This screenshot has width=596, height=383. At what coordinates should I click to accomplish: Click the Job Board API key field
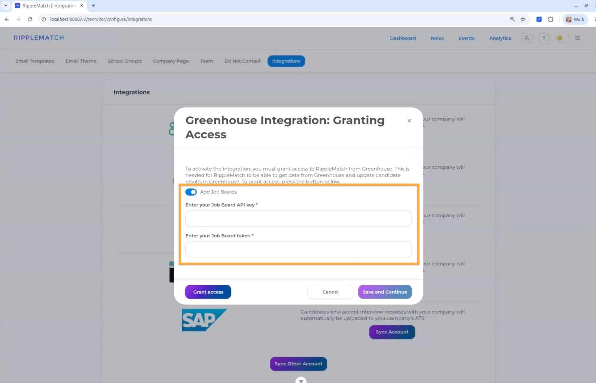tap(299, 219)
